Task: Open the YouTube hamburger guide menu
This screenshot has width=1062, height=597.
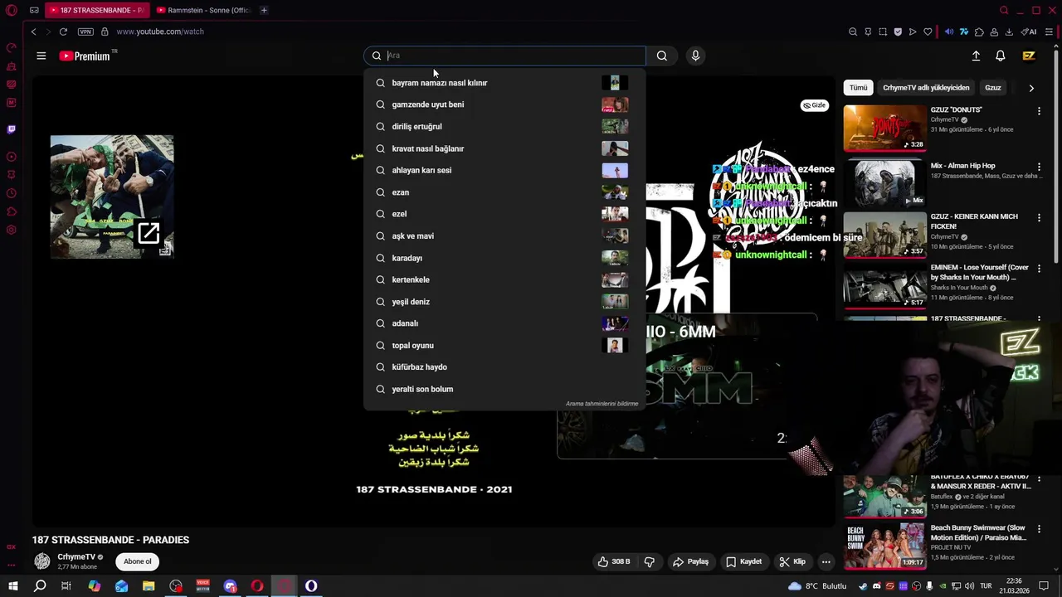Action: pyautogui.click(x=41, y=56)
